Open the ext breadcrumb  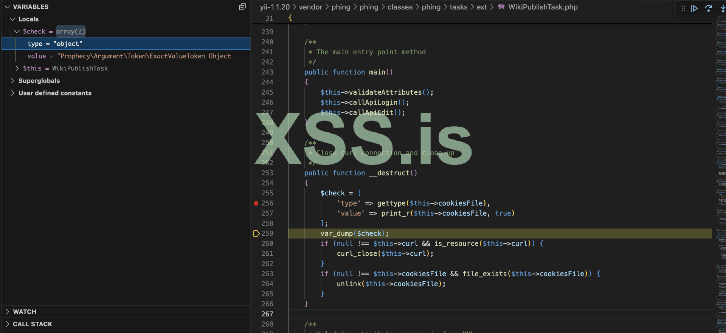pos(482,7)
